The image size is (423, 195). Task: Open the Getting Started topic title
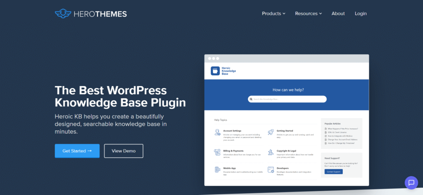point(285,130)
